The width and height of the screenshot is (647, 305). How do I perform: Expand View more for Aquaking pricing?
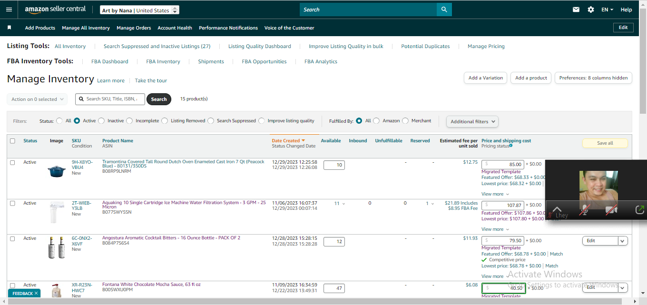tap(495, 229)
